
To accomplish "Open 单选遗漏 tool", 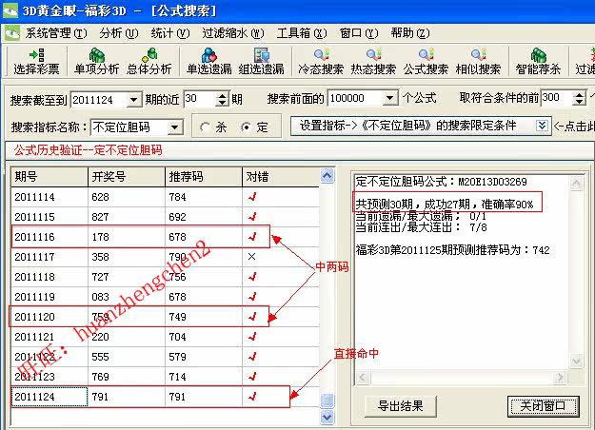I will 209,62.
